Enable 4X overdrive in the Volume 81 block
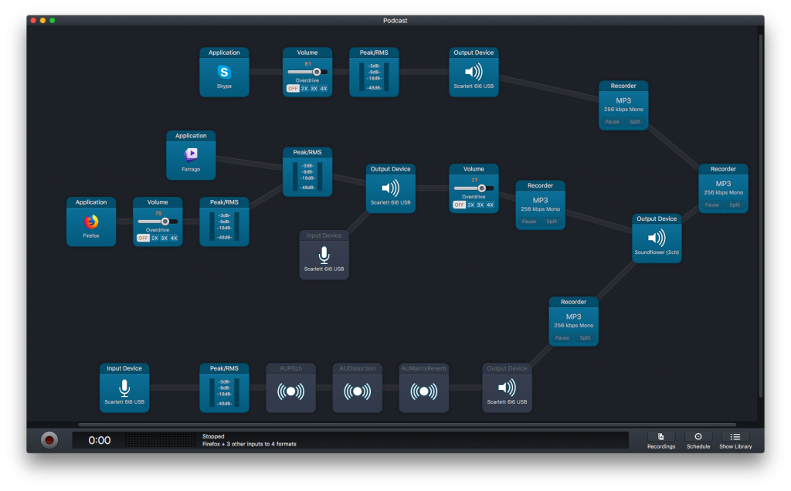Viewport: 791px width, 491px height. point(324,89)
